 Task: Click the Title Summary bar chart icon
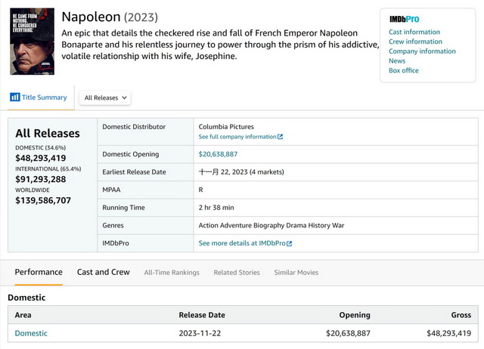(14, 97)
